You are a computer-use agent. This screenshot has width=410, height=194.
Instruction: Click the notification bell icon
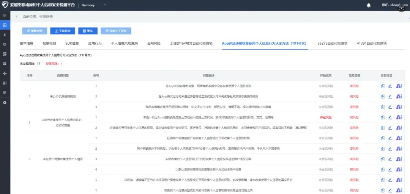pos(369,5)
